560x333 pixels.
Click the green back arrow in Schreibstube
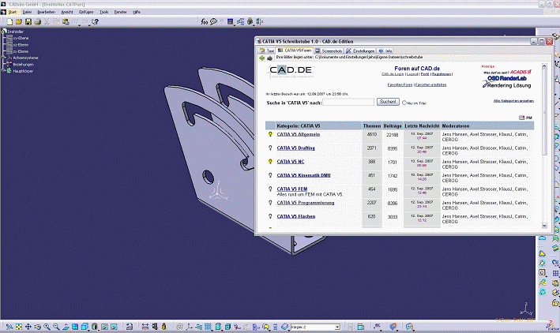(261, 58)
